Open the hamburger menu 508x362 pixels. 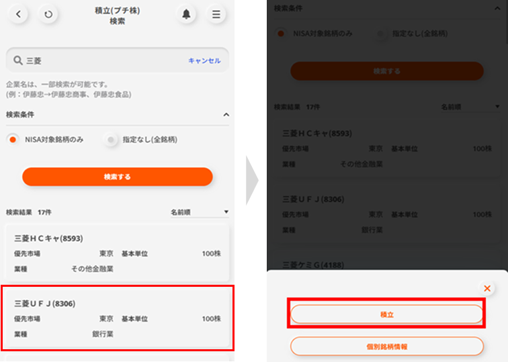coord(215,14)
